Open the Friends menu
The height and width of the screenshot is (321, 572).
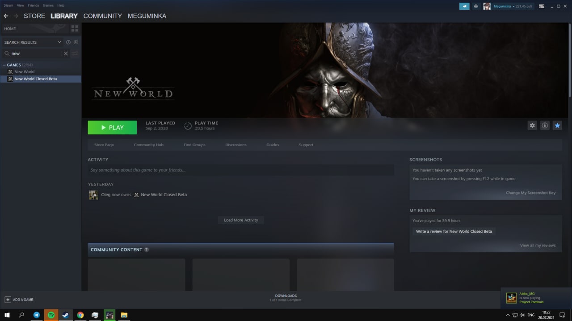34,5
